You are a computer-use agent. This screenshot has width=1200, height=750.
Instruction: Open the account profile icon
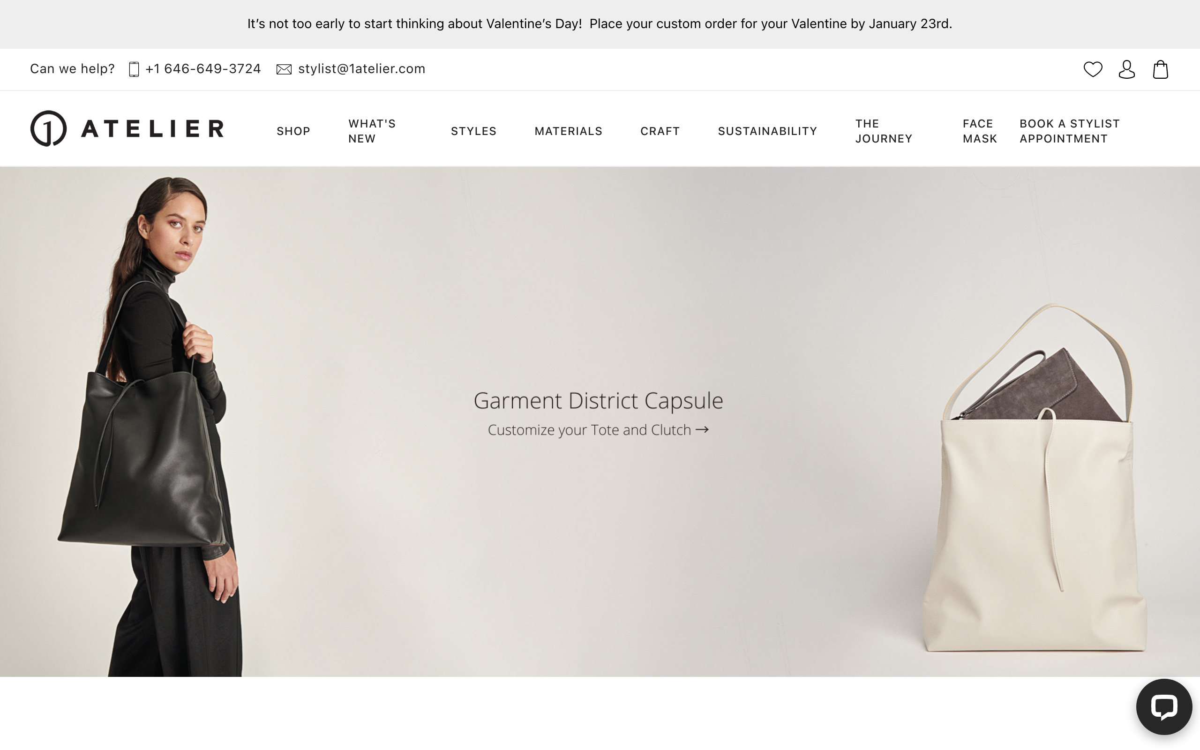pos(1126,69)
